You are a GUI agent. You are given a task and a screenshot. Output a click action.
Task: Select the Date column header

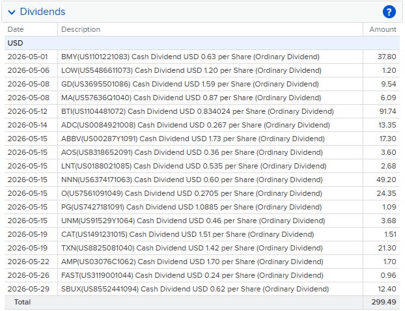(x=16, y=29)
